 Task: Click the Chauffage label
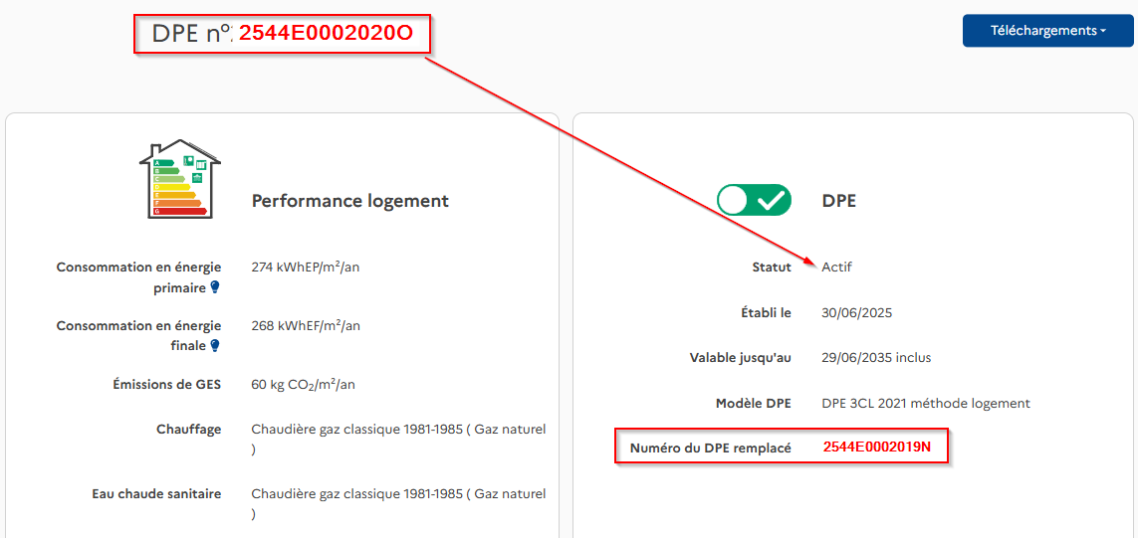tap(189, 430)
